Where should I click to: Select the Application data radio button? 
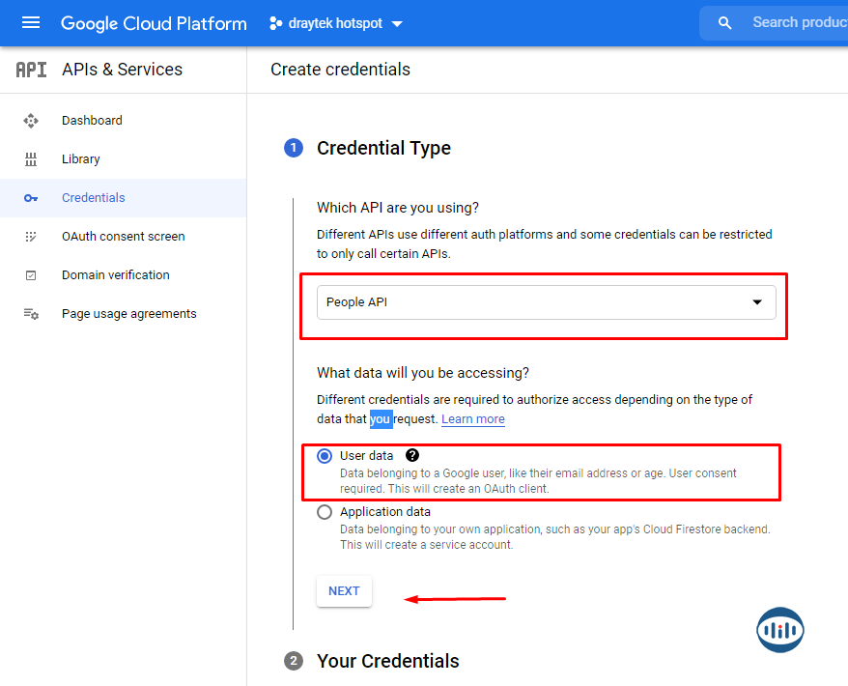[x=325, y=512]
